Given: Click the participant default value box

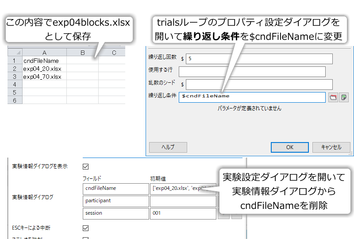Looking at the screenshot, I should point(183,201).
